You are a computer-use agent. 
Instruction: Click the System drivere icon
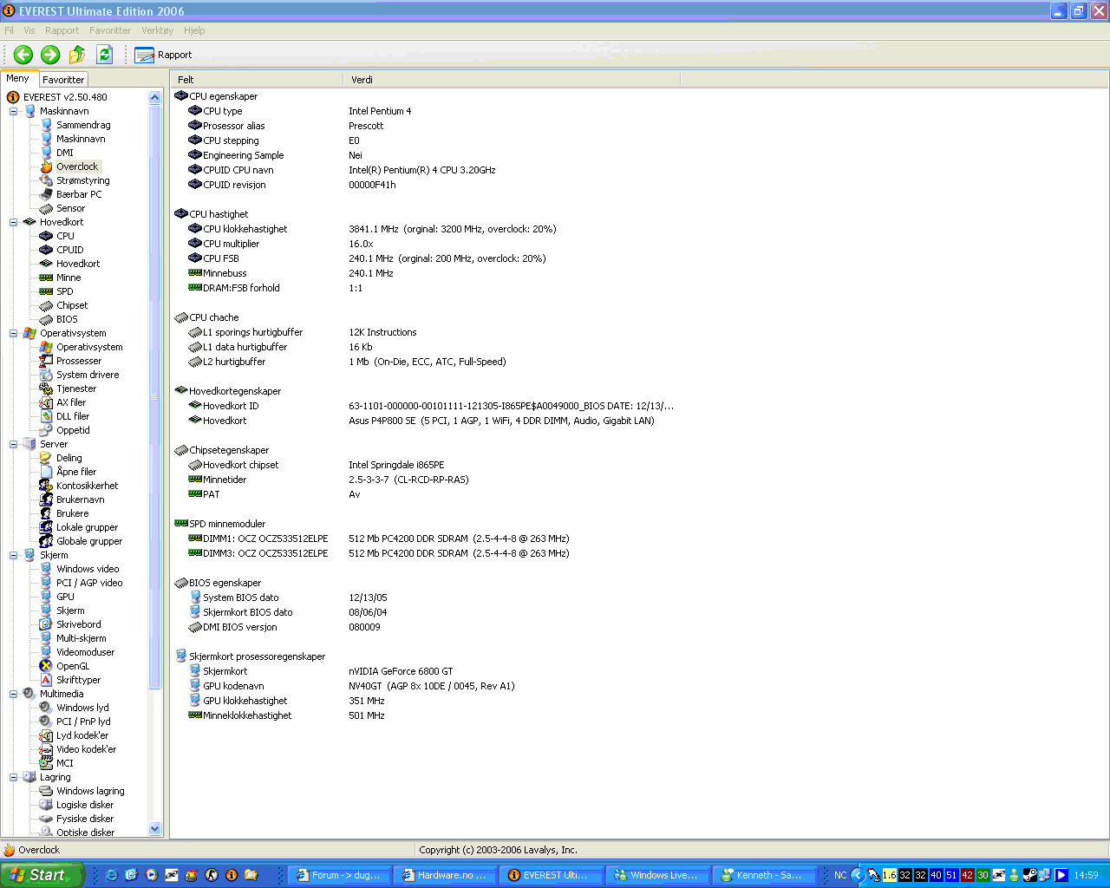point(46,375)
